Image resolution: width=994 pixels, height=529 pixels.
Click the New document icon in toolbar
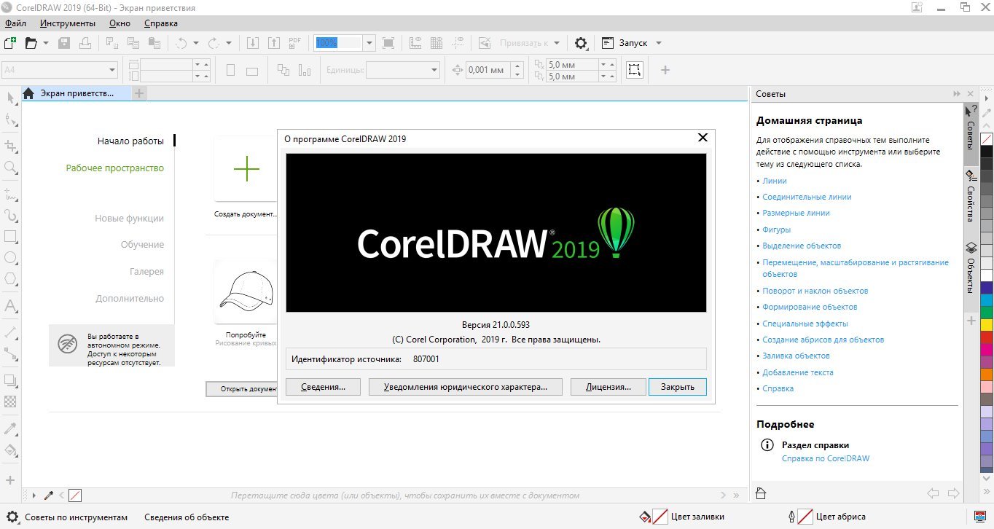point(10,43)
